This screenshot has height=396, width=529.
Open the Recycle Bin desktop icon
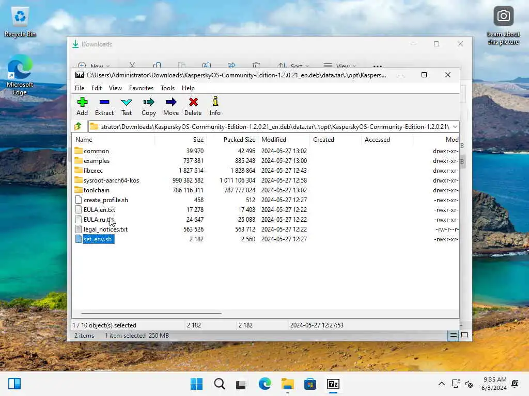coord(20,22)
